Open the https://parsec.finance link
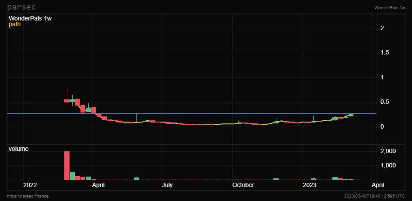This screenshot has width=412, height=201. tap(28, 196)
